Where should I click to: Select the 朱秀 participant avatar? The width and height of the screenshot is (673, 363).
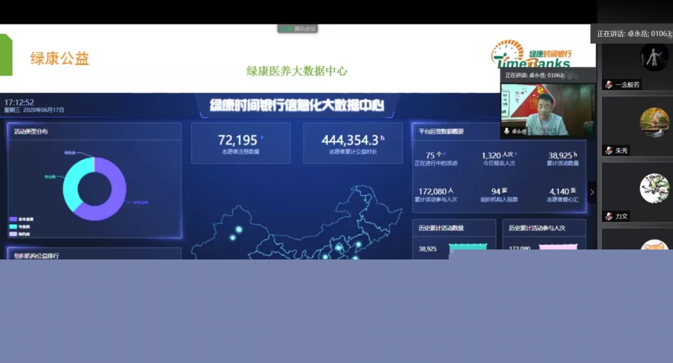click(x=654, y=123)
